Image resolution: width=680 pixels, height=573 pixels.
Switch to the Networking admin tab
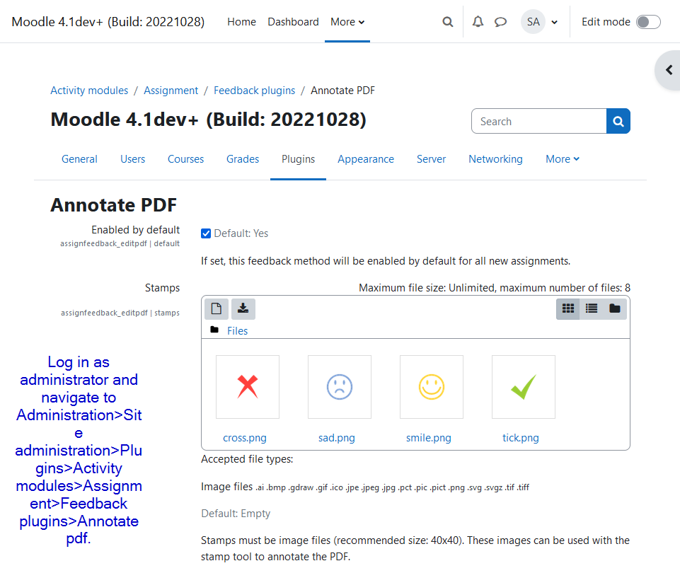pos(495,159)
